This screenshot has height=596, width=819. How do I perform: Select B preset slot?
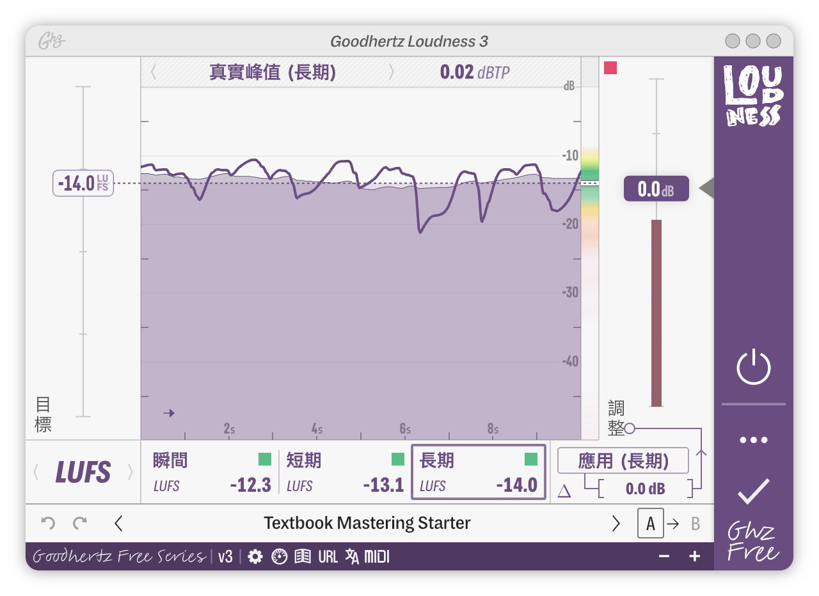(x=695, y=524)
